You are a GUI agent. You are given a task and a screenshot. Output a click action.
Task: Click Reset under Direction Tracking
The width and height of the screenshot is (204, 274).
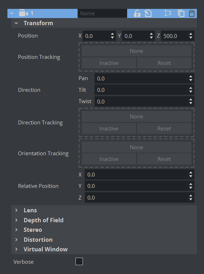tap(164, 128)
